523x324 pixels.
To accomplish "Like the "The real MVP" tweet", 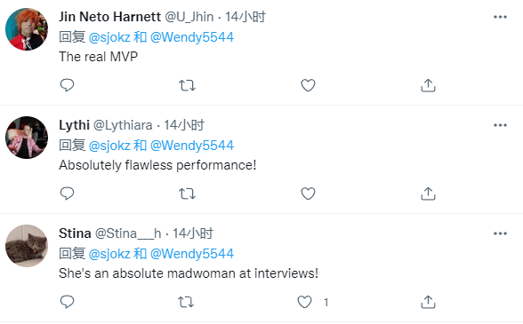I will (x=308, y=85).
